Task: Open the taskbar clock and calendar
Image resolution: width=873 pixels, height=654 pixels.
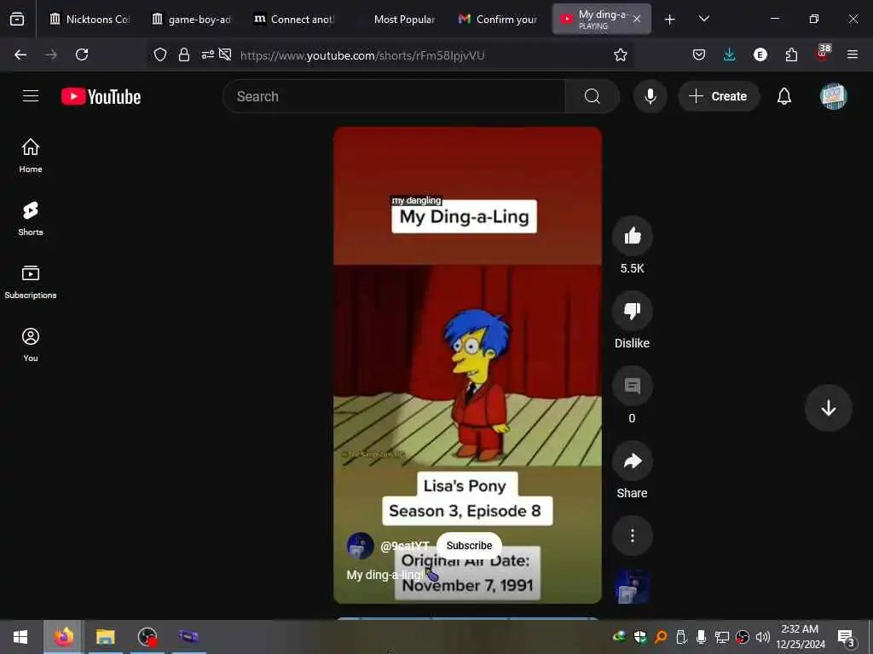Action: tap(800, 637)
